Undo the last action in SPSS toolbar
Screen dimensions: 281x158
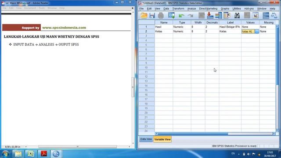tap(181, 16)
